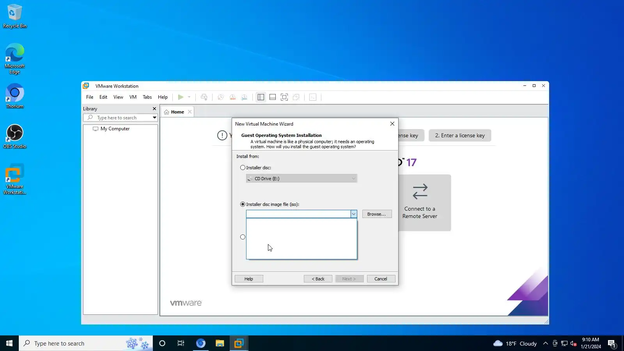The width and height of the screenshot is (624, 351).
Task: Click the Take Snapshot toolbar icon
Action: (x=221, y=97)
